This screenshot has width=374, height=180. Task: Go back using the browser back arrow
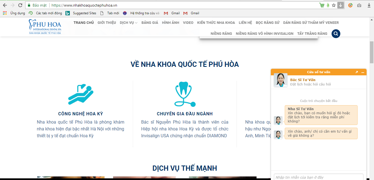[x=5, y=5]
